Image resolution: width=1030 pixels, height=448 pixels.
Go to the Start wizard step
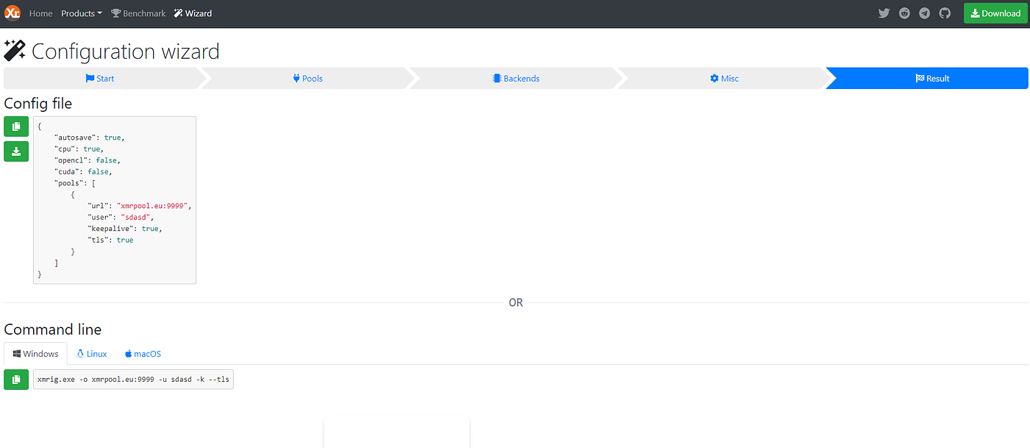click(100, 78)
